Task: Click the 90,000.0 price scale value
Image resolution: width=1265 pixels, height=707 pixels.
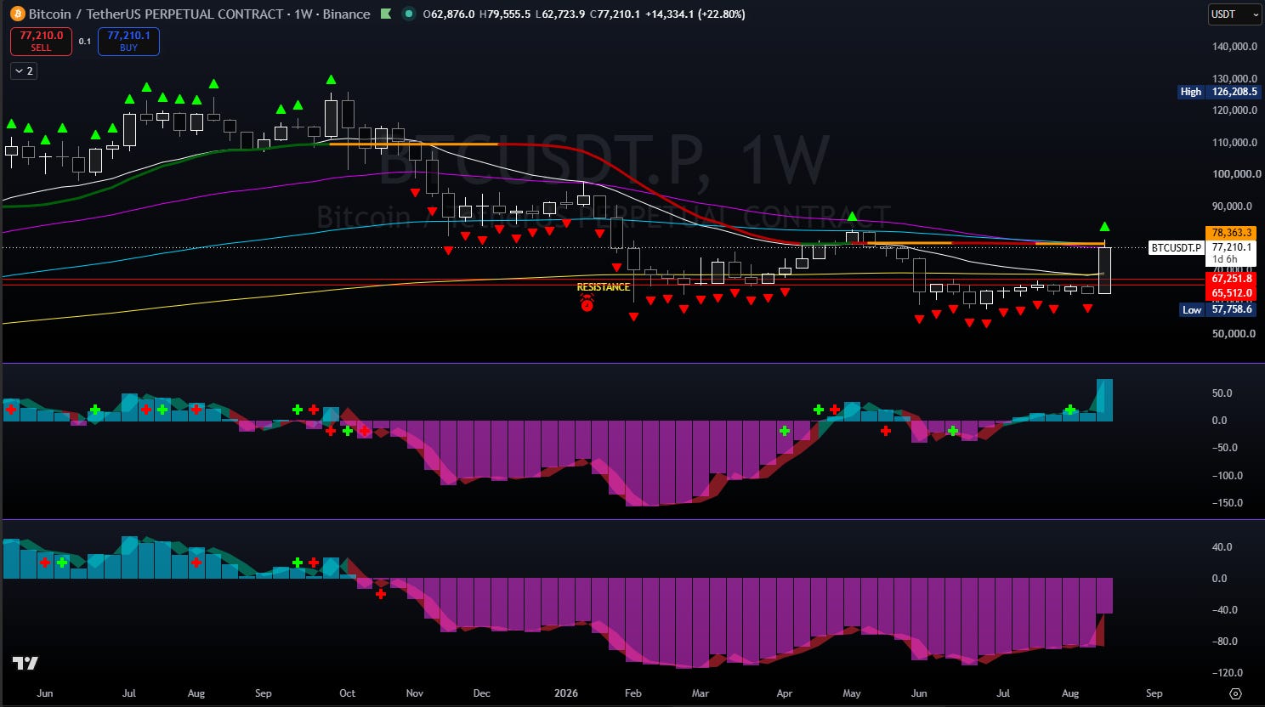Action: click(1232, 206)
